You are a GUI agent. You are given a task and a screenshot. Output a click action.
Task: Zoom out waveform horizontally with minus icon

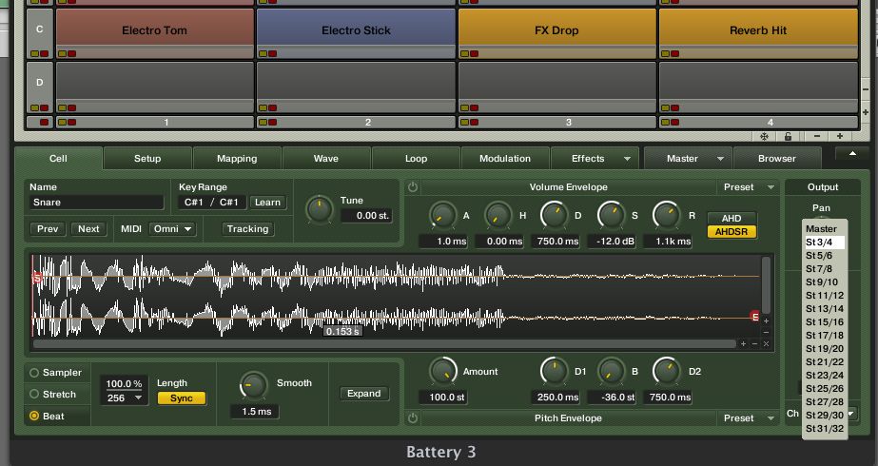pos(754,343)
